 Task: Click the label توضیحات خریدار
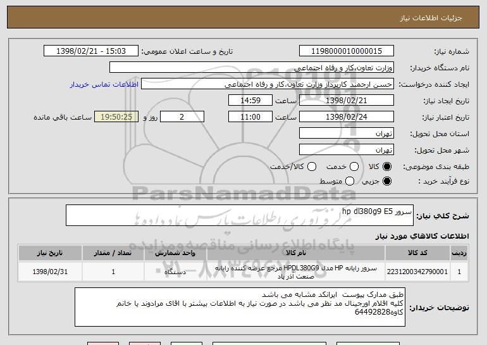click(x=439, y=308)
